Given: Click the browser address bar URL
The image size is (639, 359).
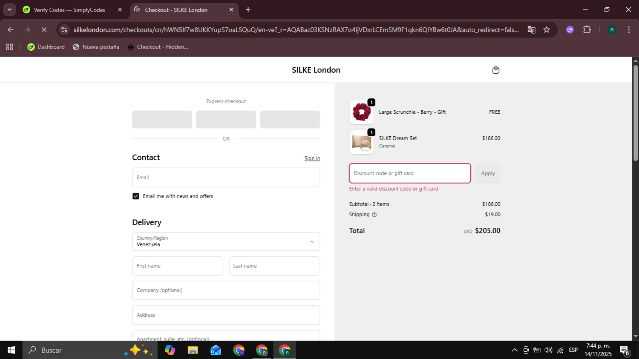Looking at the screenshot, I should (296, 30).
